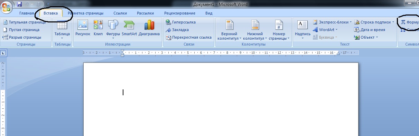
Task: Expand the Экспресс-блоки dropdown arrow
Action: click(351, 22)
